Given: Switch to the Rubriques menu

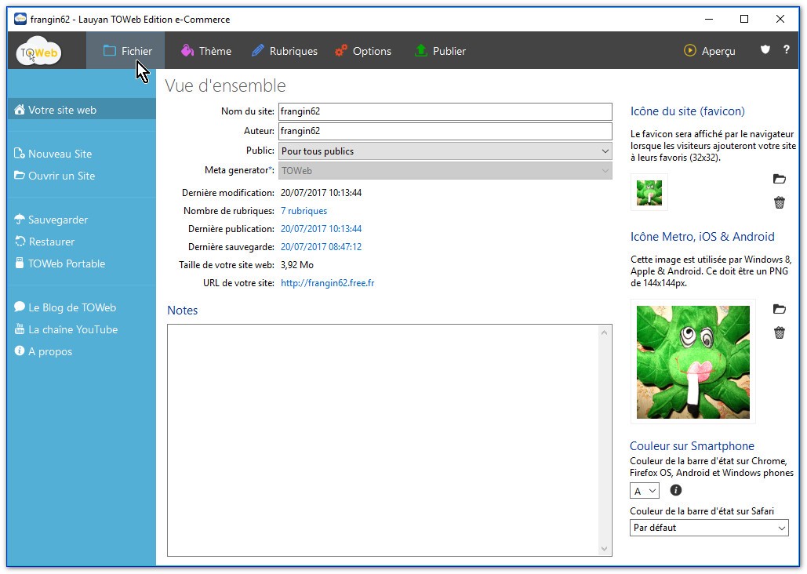Looking at the screenshot, I should (285, 51).
